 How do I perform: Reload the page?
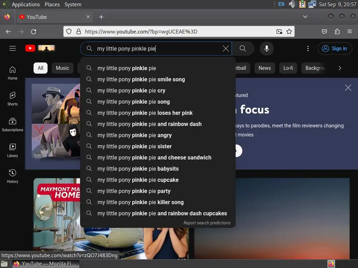[x=34, y=31]
